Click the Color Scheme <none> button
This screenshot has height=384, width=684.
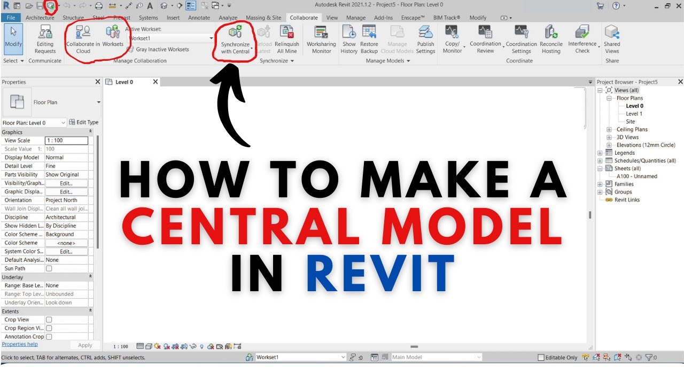click(x=66, y=243)
